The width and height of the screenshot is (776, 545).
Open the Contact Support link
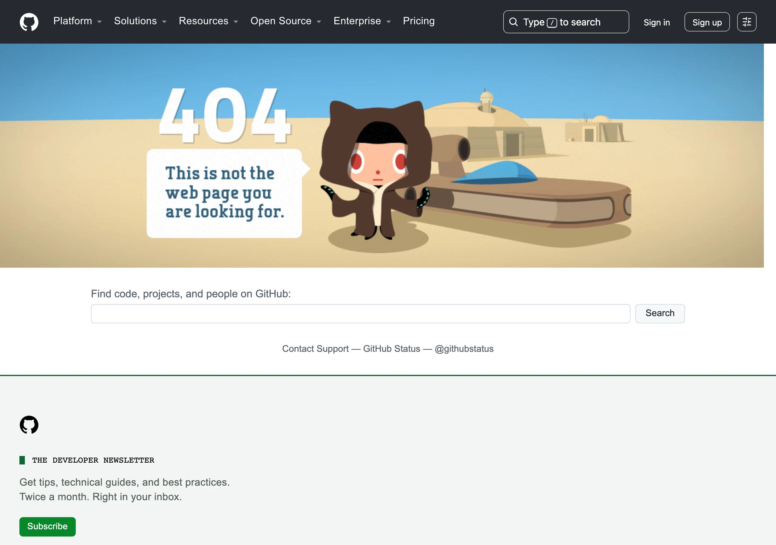[x=315, y=349]
